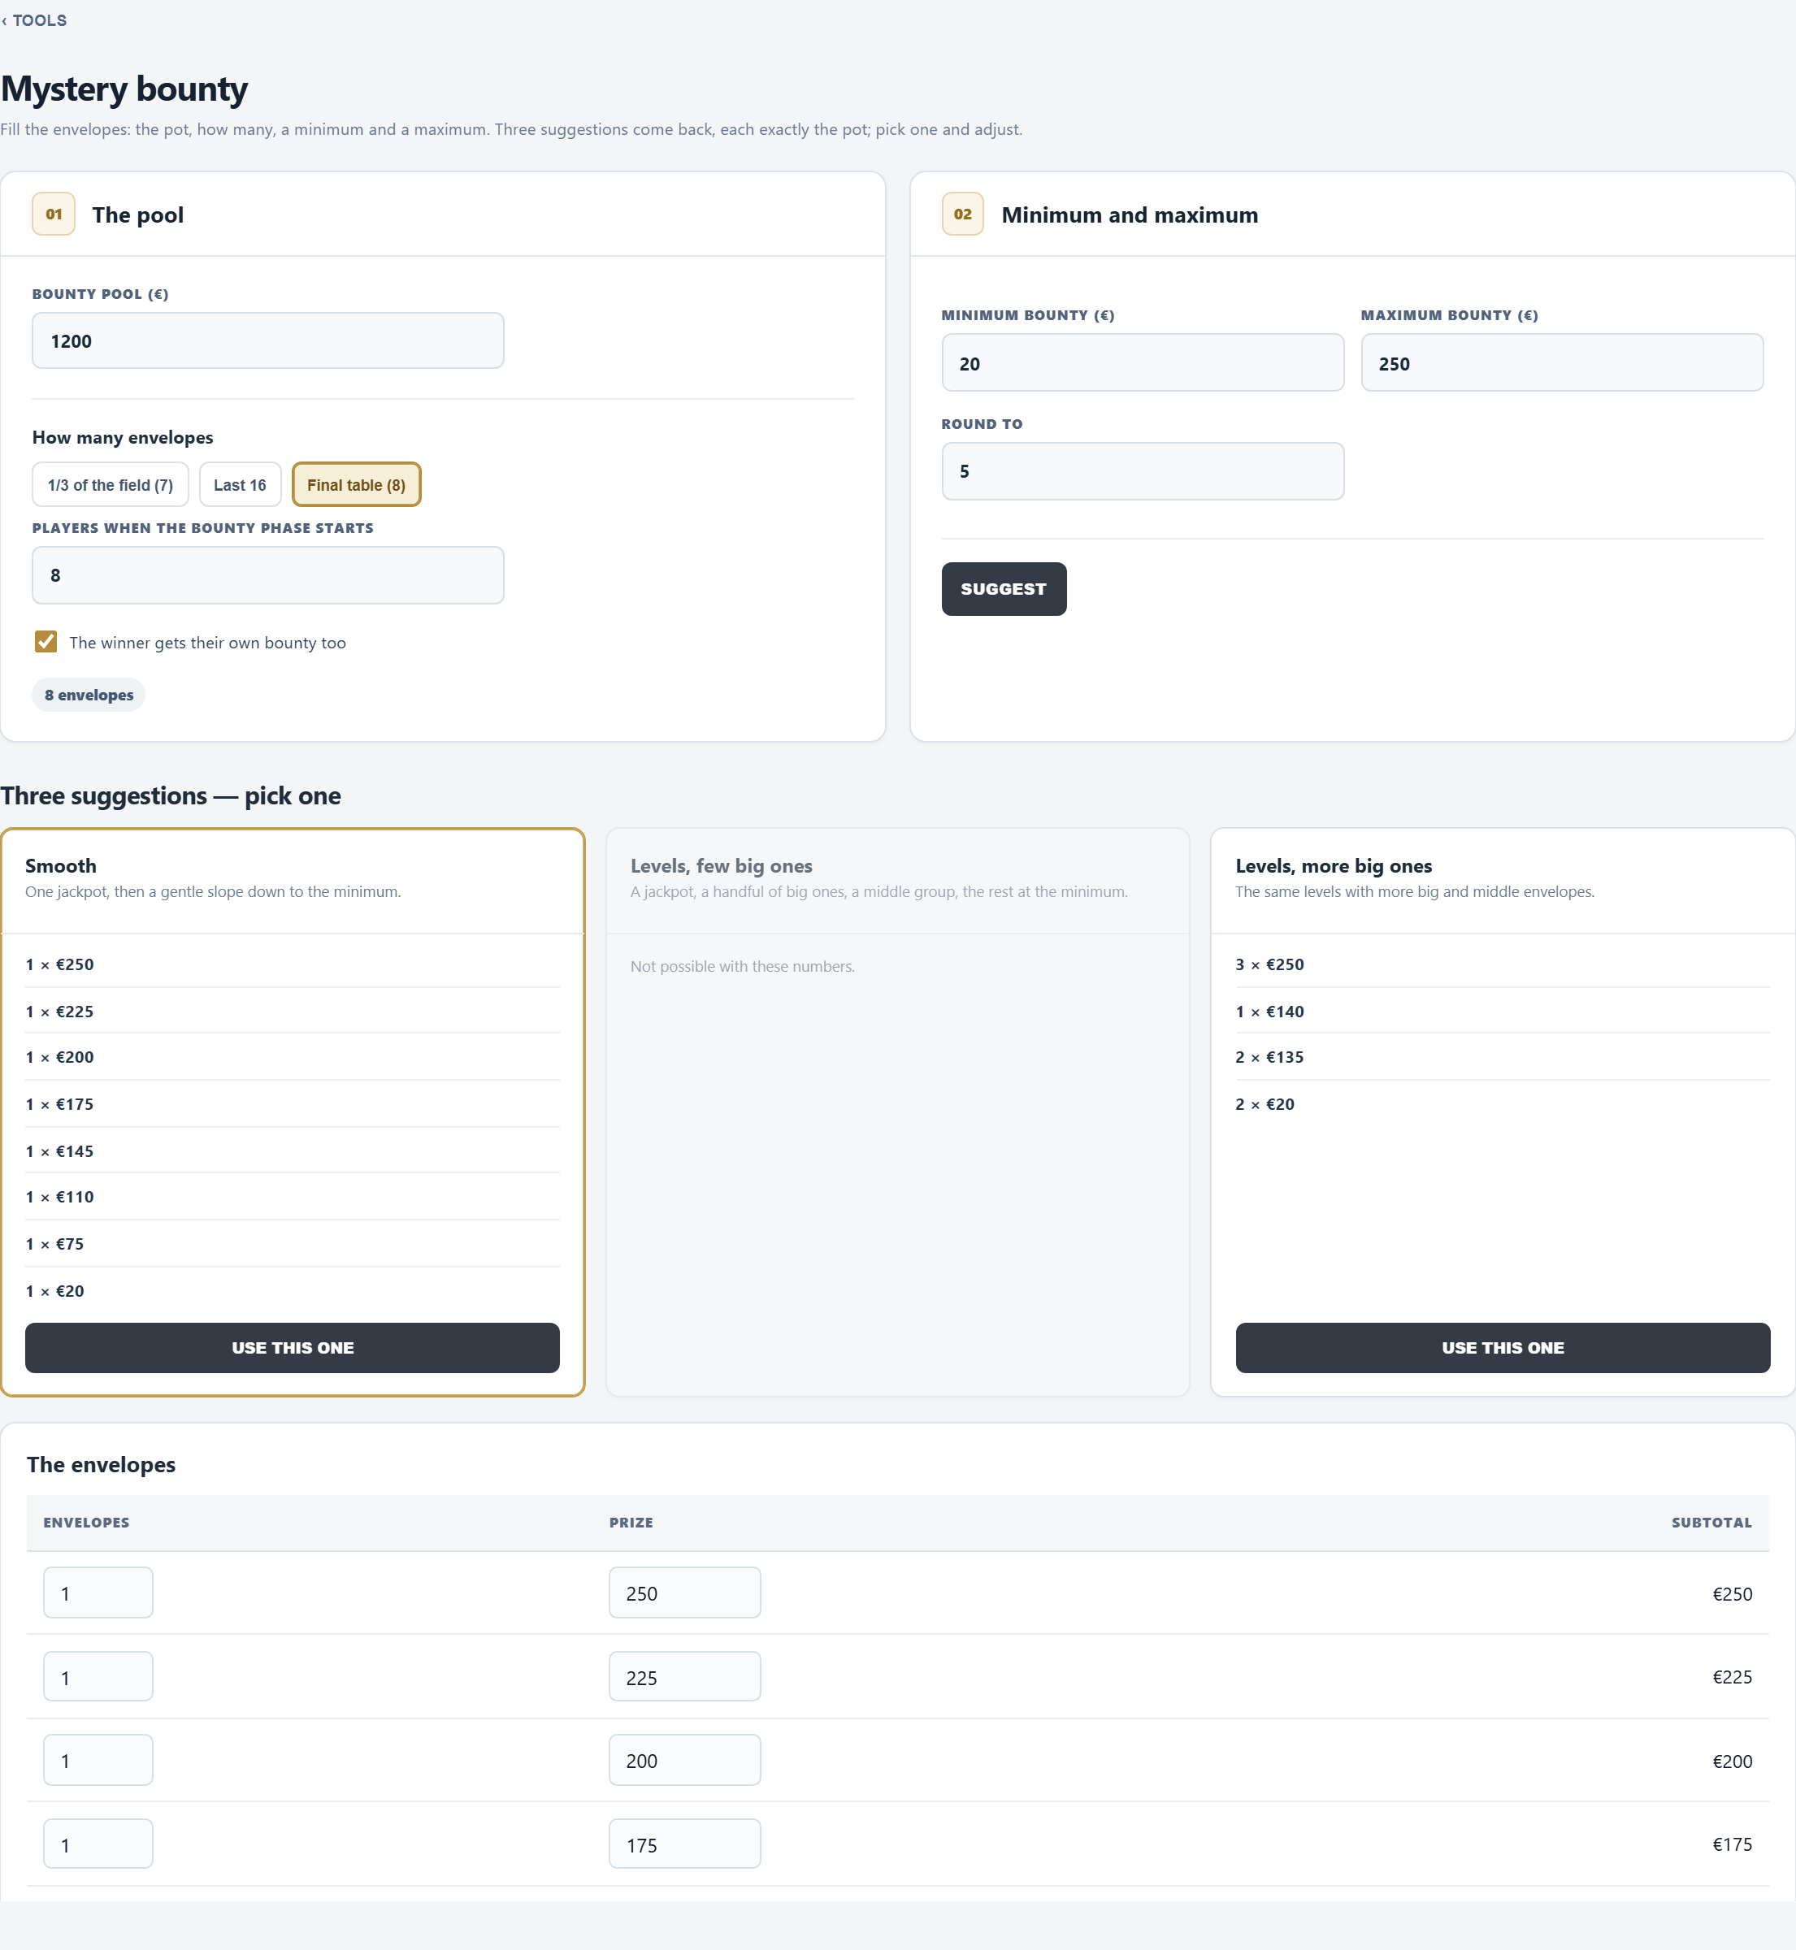This screenshot has height=1950, width=1796.
Task: Click the Subtotal column header
Action: click(1711, 1523)
